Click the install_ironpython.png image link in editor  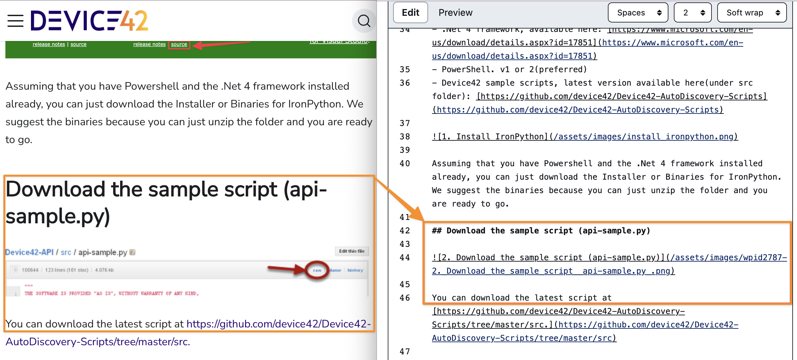pyautogui.click(x=585, y=137)
